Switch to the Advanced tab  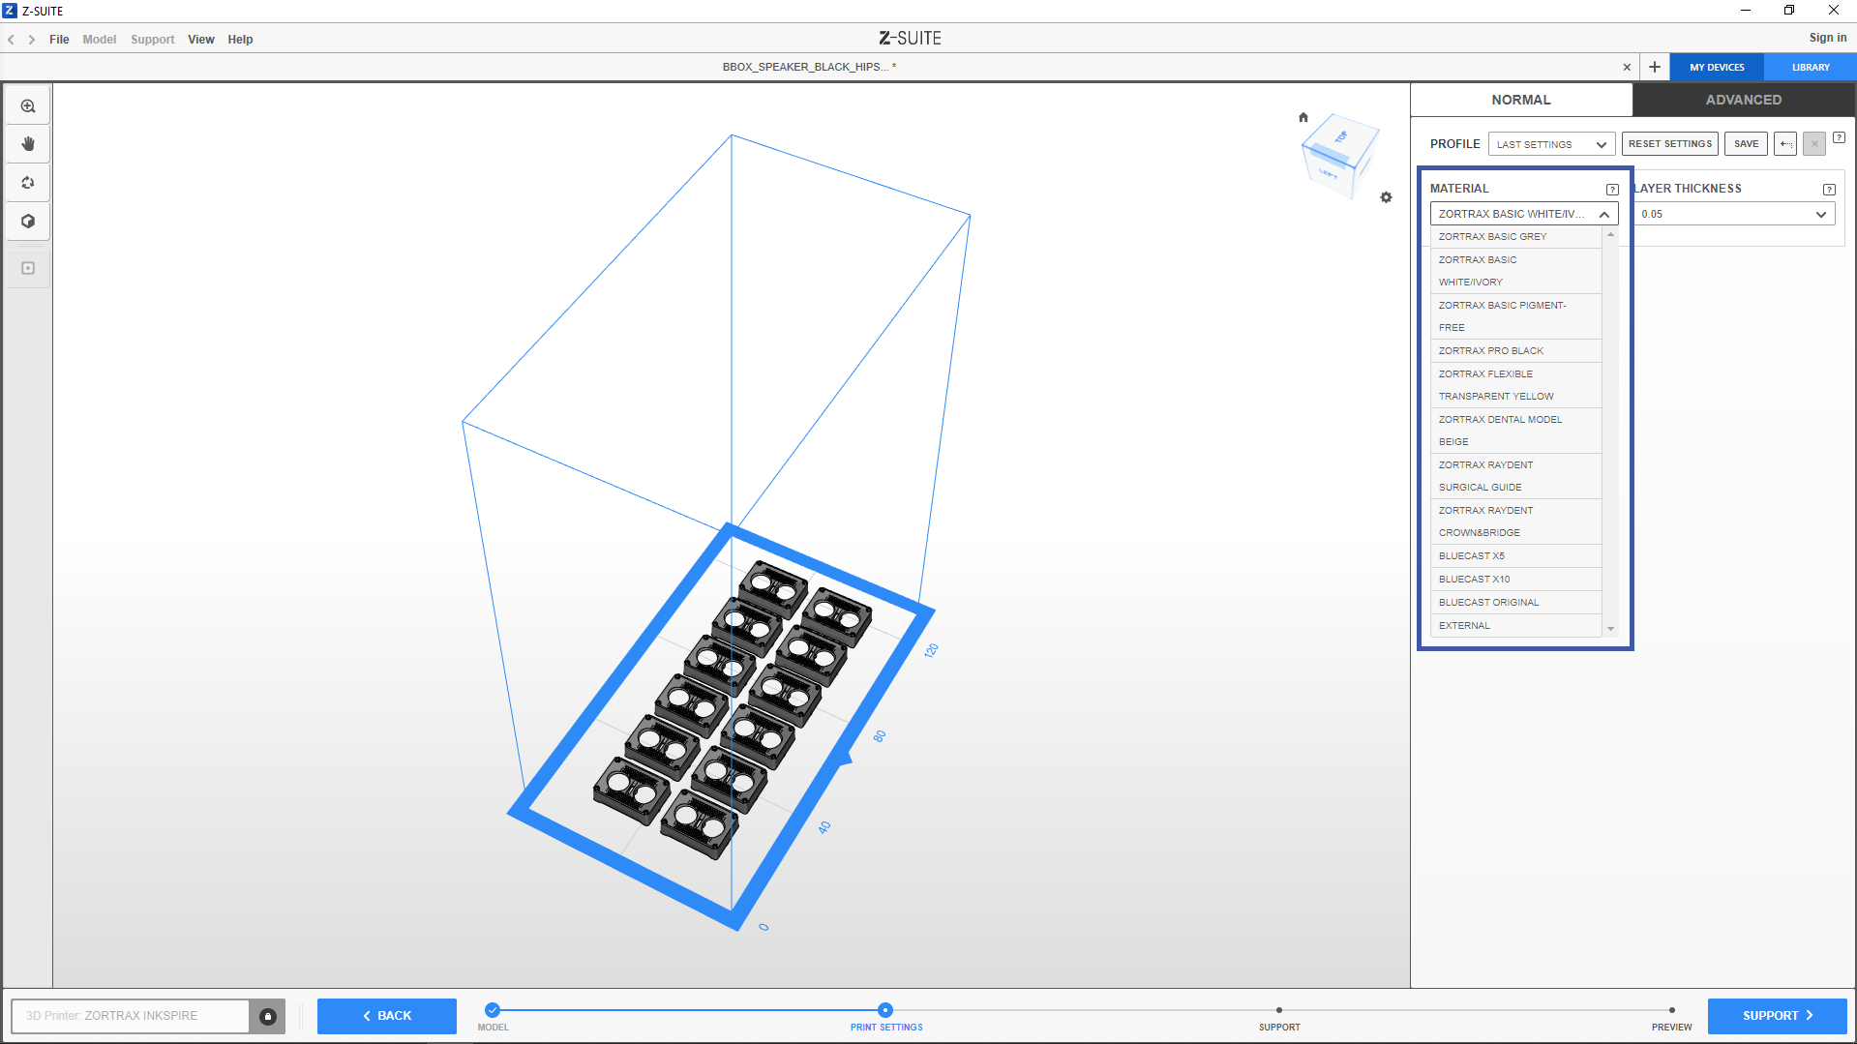tap(1743, 100)
